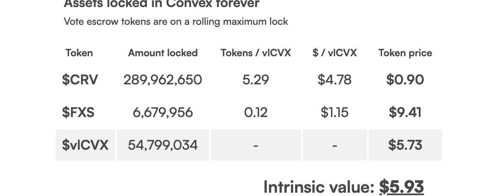The width and height of the screenshot is (496, 196).
Task: Click the Token column header
Action: point(79,53)
